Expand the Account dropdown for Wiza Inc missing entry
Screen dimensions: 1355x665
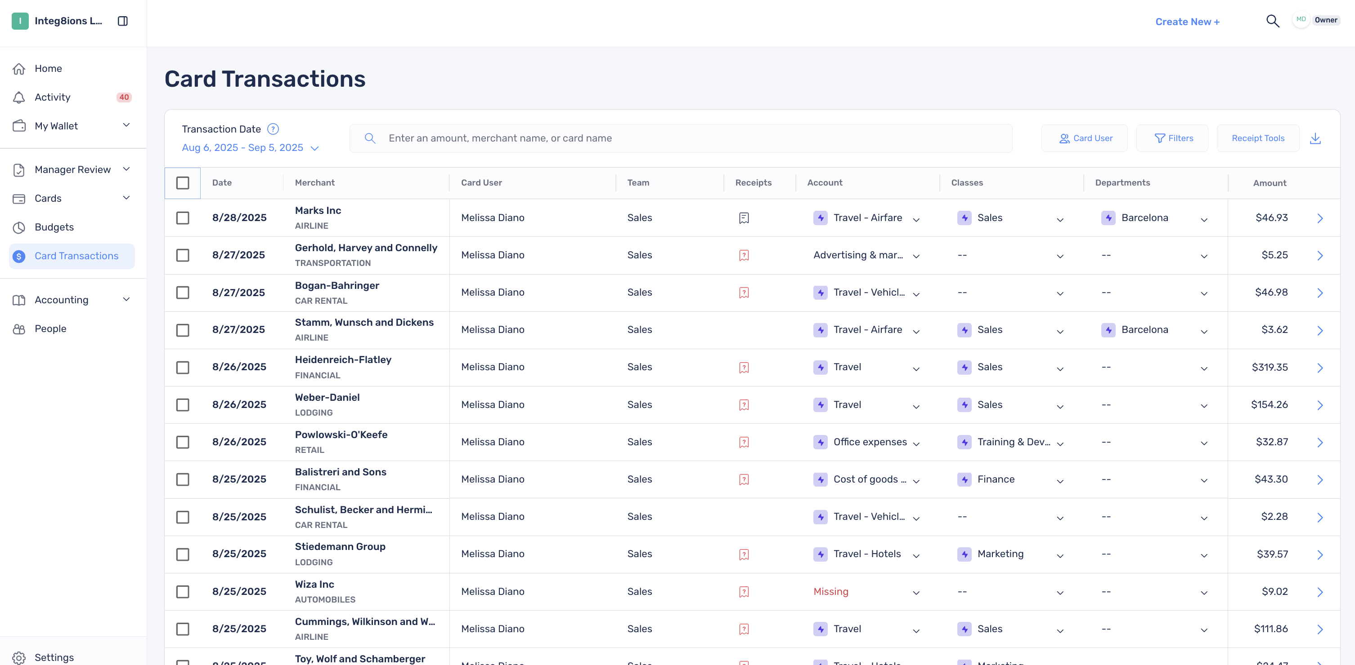click(916, 593)
